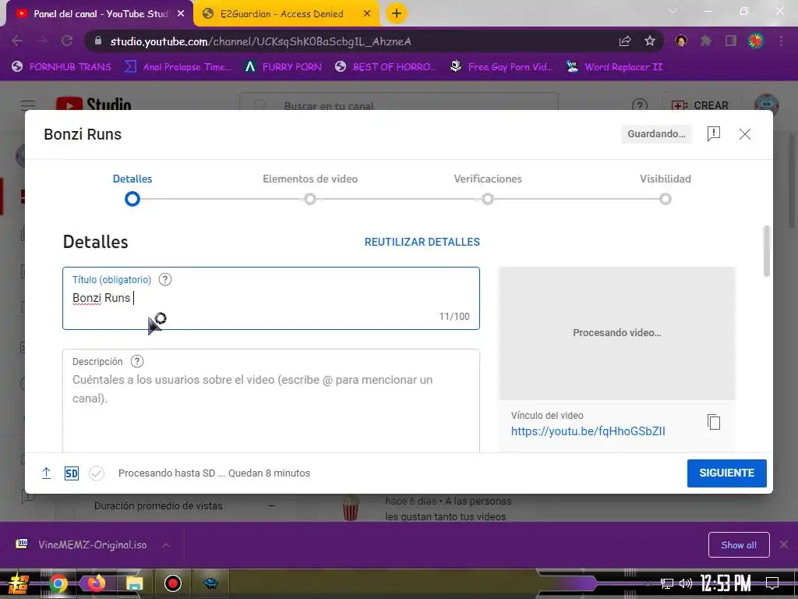Open the notification center icon
The width and height of the screenshot is (798, 599).
[772, 583]
